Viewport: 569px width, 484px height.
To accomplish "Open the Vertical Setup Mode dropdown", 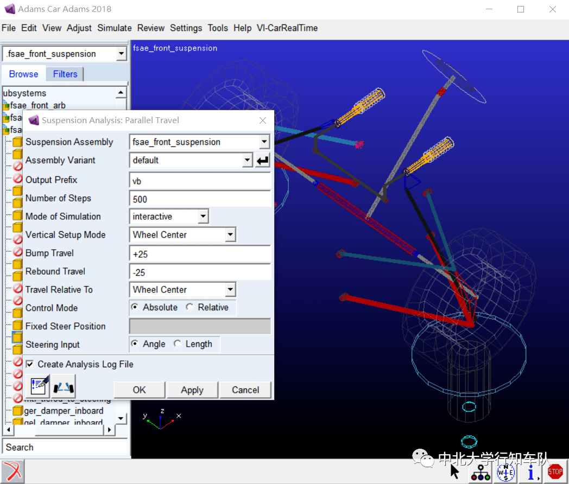I will coord(230,234).
